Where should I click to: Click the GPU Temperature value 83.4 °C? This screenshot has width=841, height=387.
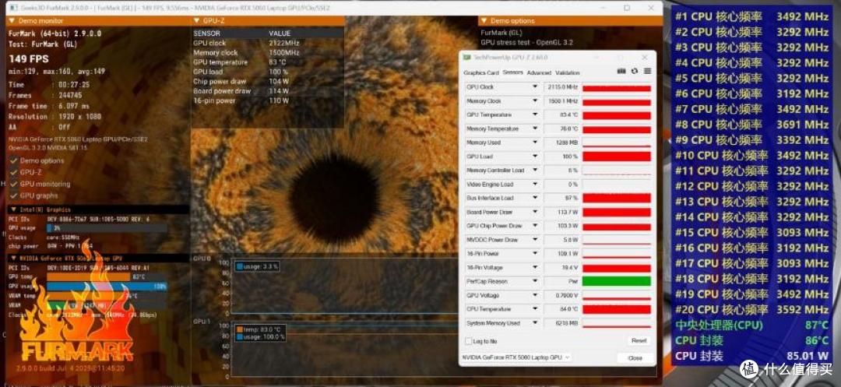561,114
